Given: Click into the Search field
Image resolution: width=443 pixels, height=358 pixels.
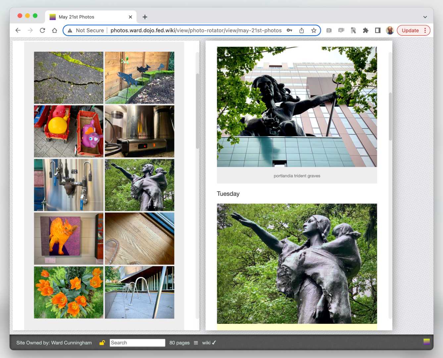Looking at the screenshot, I should point(137,343).
